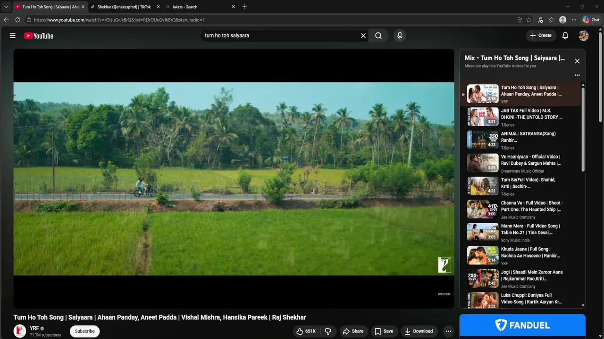Screen dimensions: 604x339
Task: Open the YouTube guide hamburger menu
Action: coord(13,36)
